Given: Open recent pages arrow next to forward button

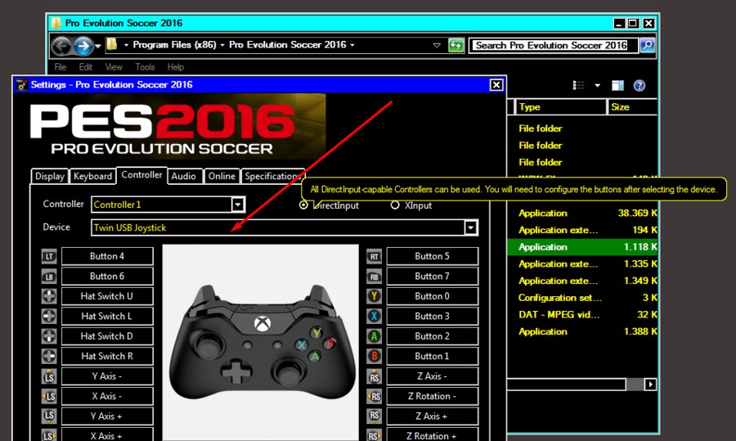Looking at the screenshot, I should [97, 46].
